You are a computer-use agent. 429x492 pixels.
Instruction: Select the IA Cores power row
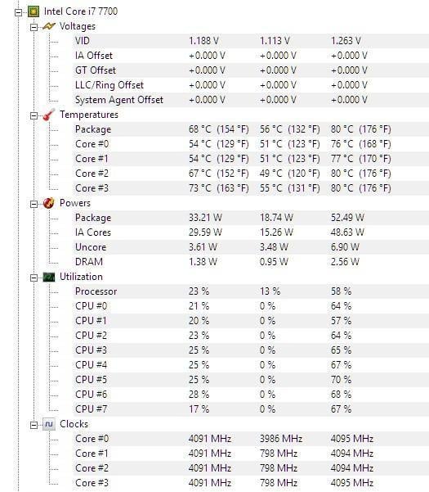click(251, 232)
